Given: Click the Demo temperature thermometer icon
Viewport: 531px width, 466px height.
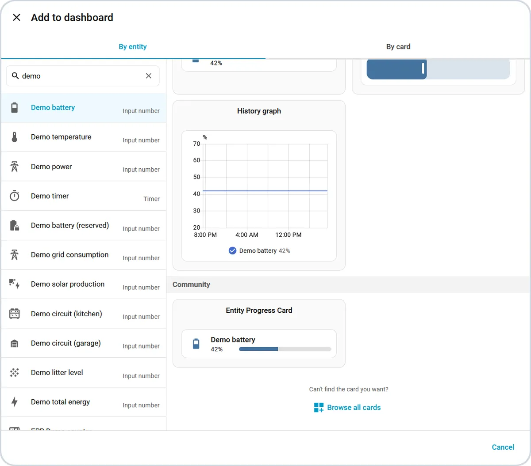Looking at the screenshot, I should coord(15,137).
